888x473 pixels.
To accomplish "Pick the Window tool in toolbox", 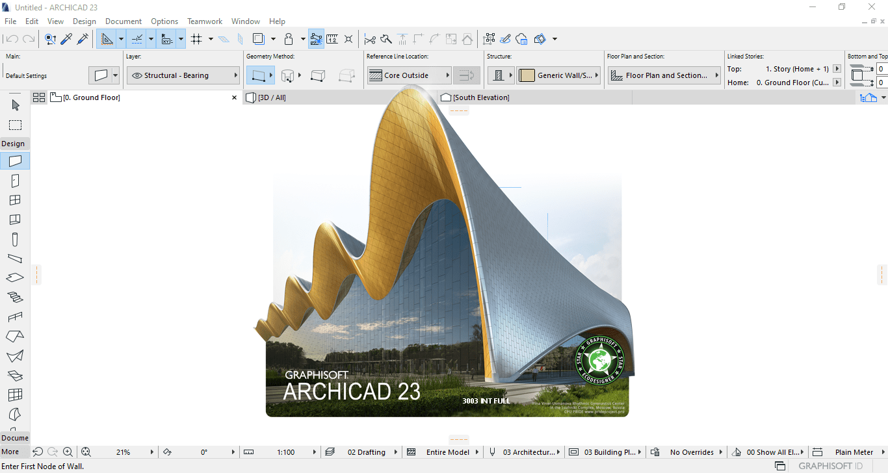I will click(16, 201).
